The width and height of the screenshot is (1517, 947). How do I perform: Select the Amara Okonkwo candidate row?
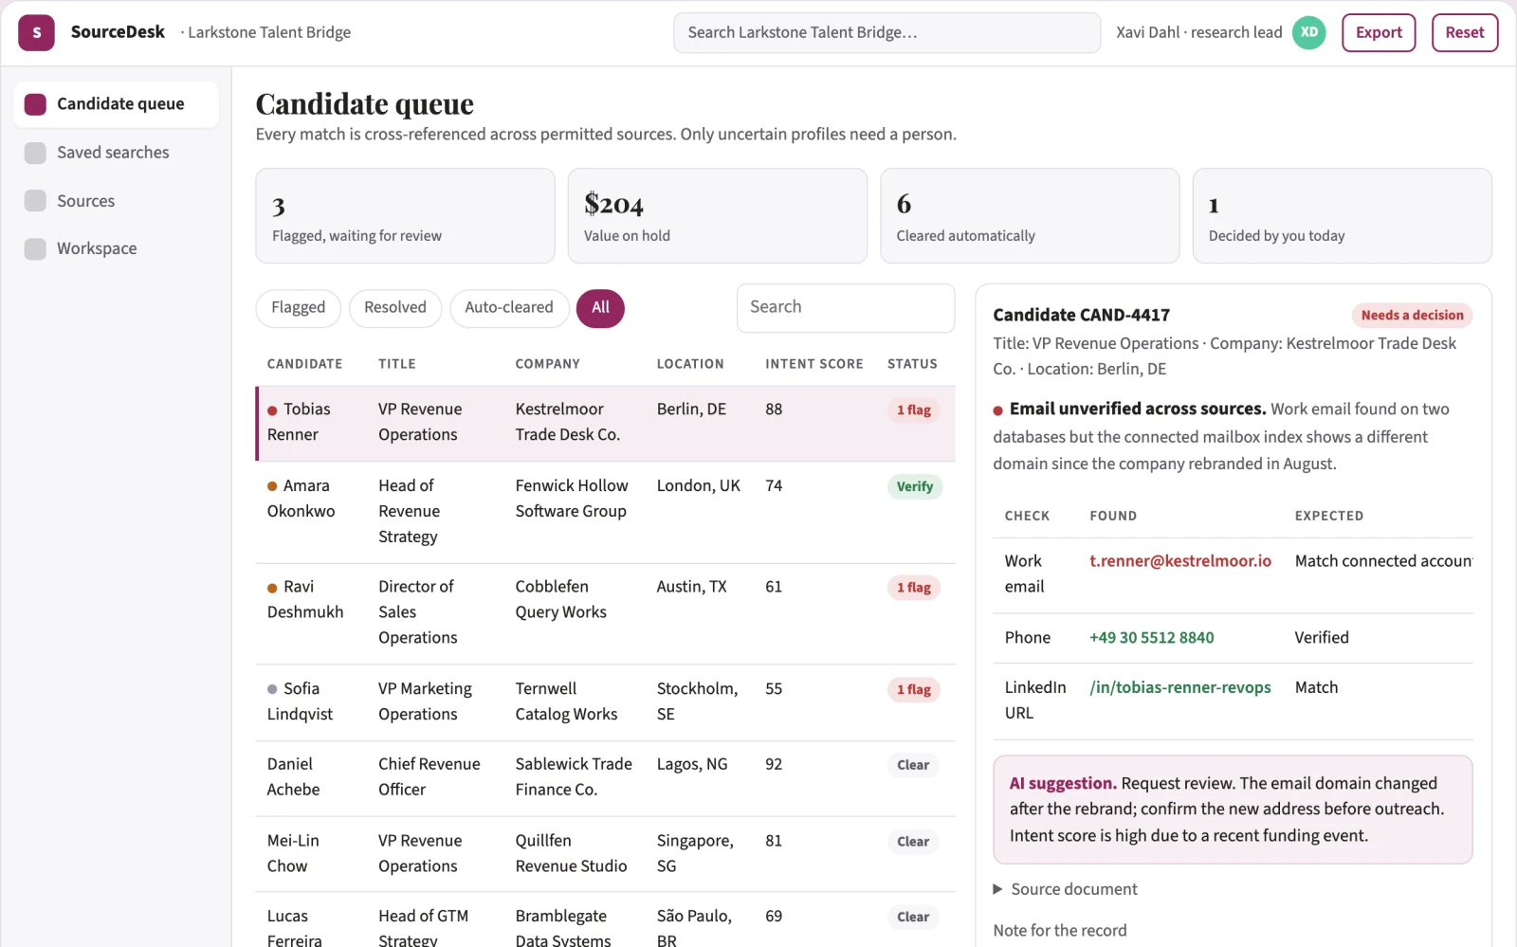(605, 512)
